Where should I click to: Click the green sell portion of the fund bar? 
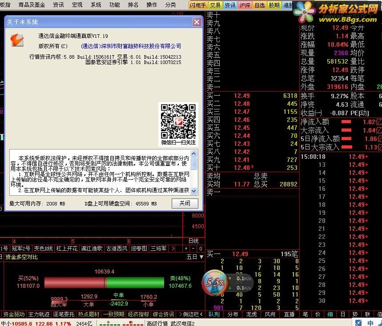tap(136, 282)
